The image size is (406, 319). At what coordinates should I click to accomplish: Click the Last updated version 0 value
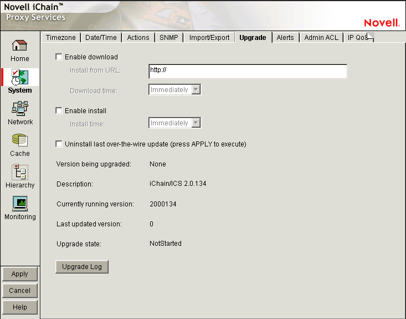pyautogui.click(x=151, y=224)
